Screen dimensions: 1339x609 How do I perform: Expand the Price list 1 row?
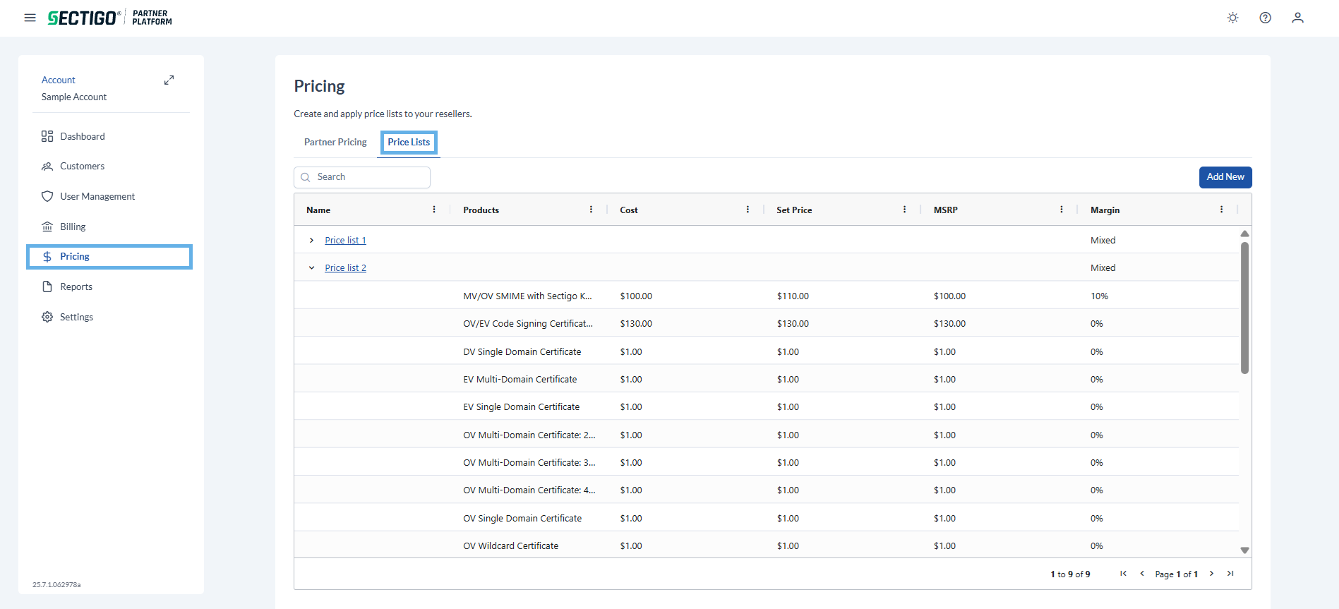(311, 241)
